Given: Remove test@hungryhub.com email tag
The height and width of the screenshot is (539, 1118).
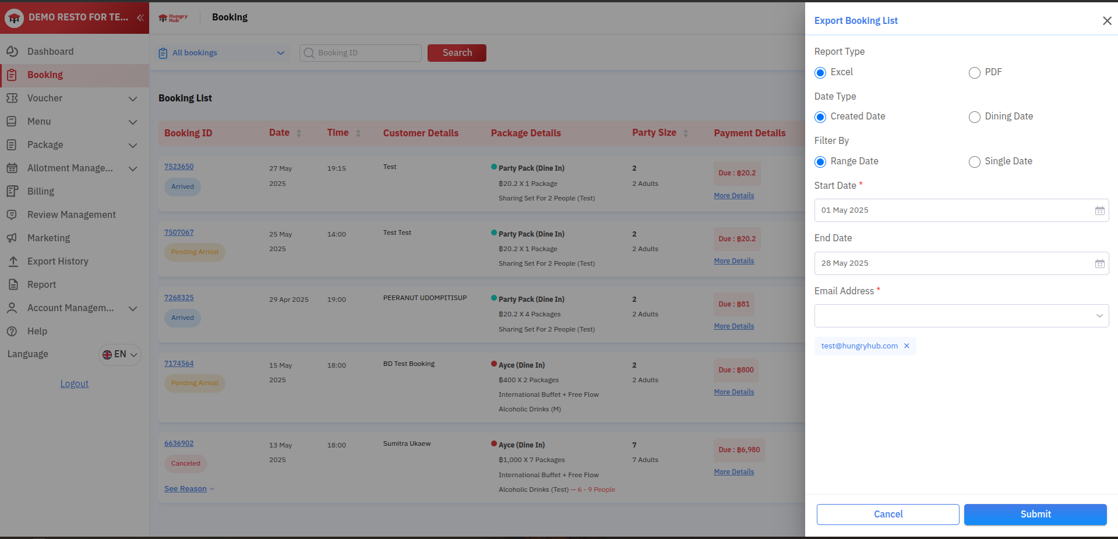Looking at the screenshot, I should [907, 346].
